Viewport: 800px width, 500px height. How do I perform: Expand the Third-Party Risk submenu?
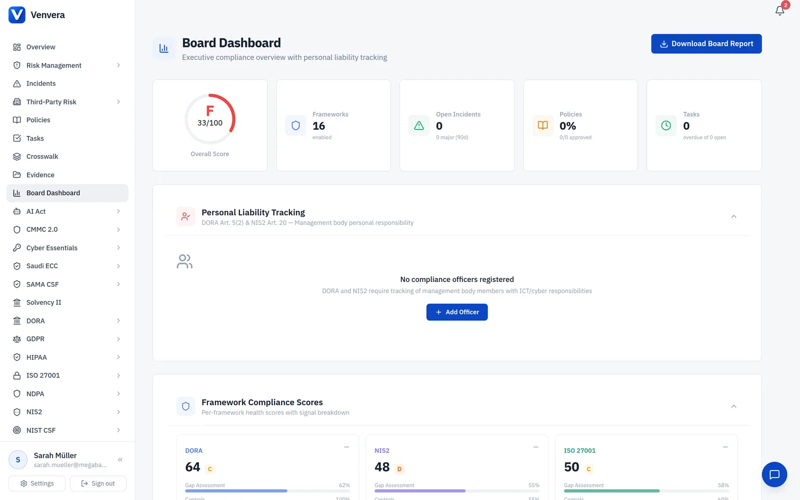click(118, 102)
